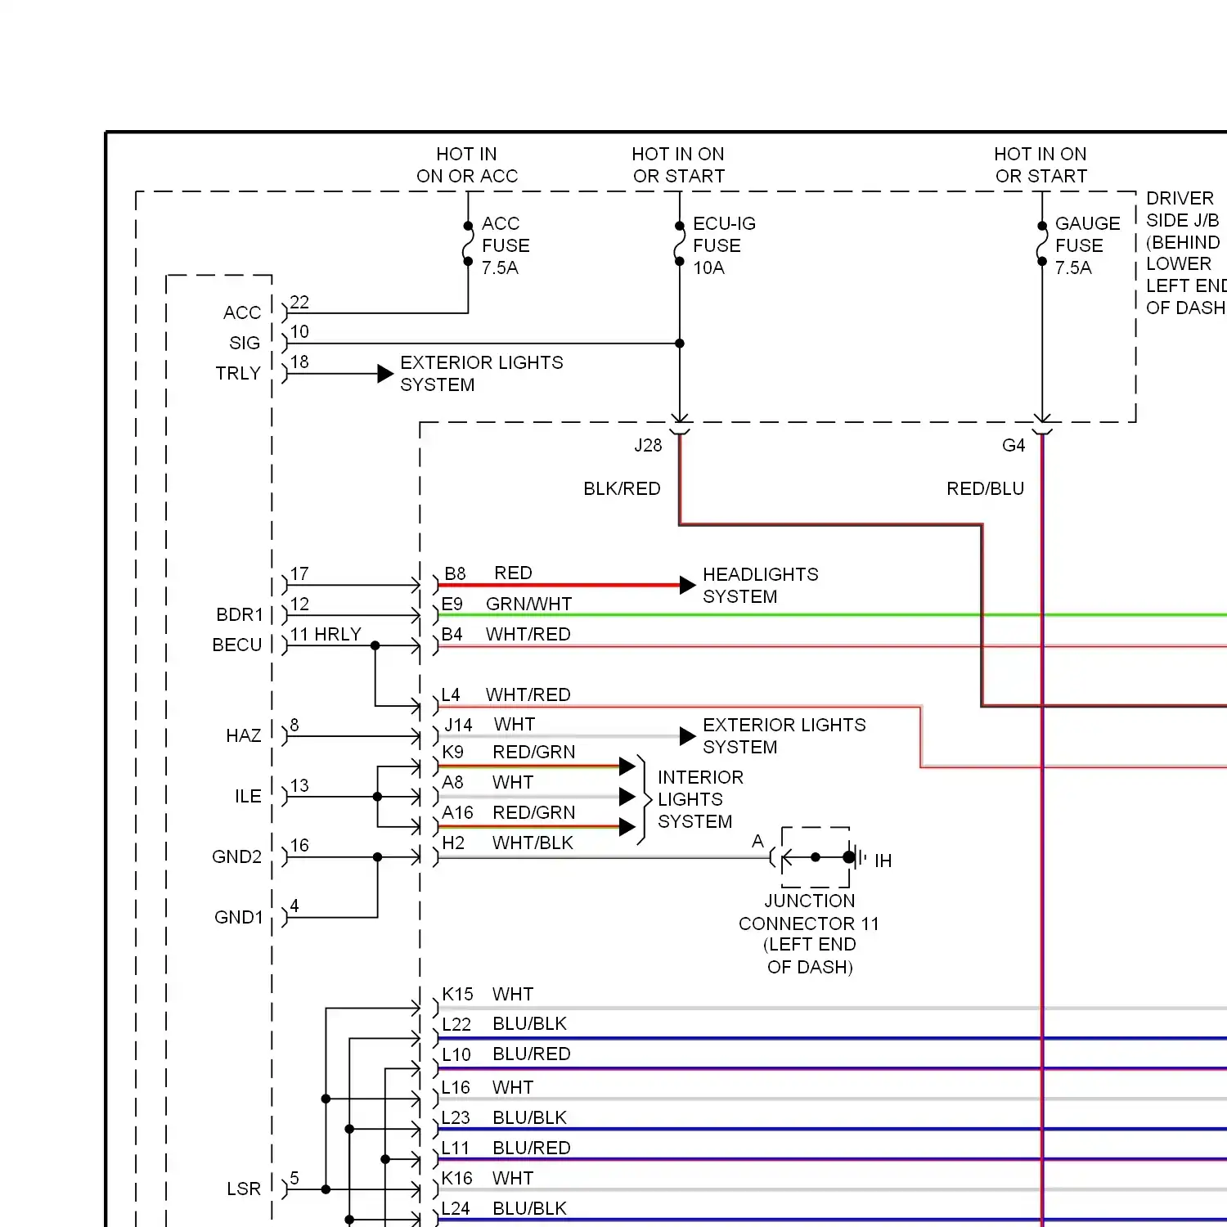
Task: Select the L24 BLU/BLK wire label
Action: click(x=504, y=1208)
